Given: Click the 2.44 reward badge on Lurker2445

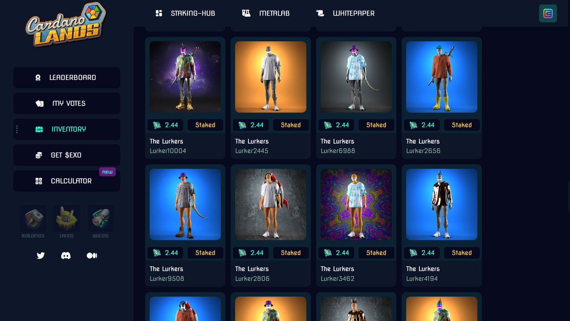Looking at the screenshot, I should (251, 125).
